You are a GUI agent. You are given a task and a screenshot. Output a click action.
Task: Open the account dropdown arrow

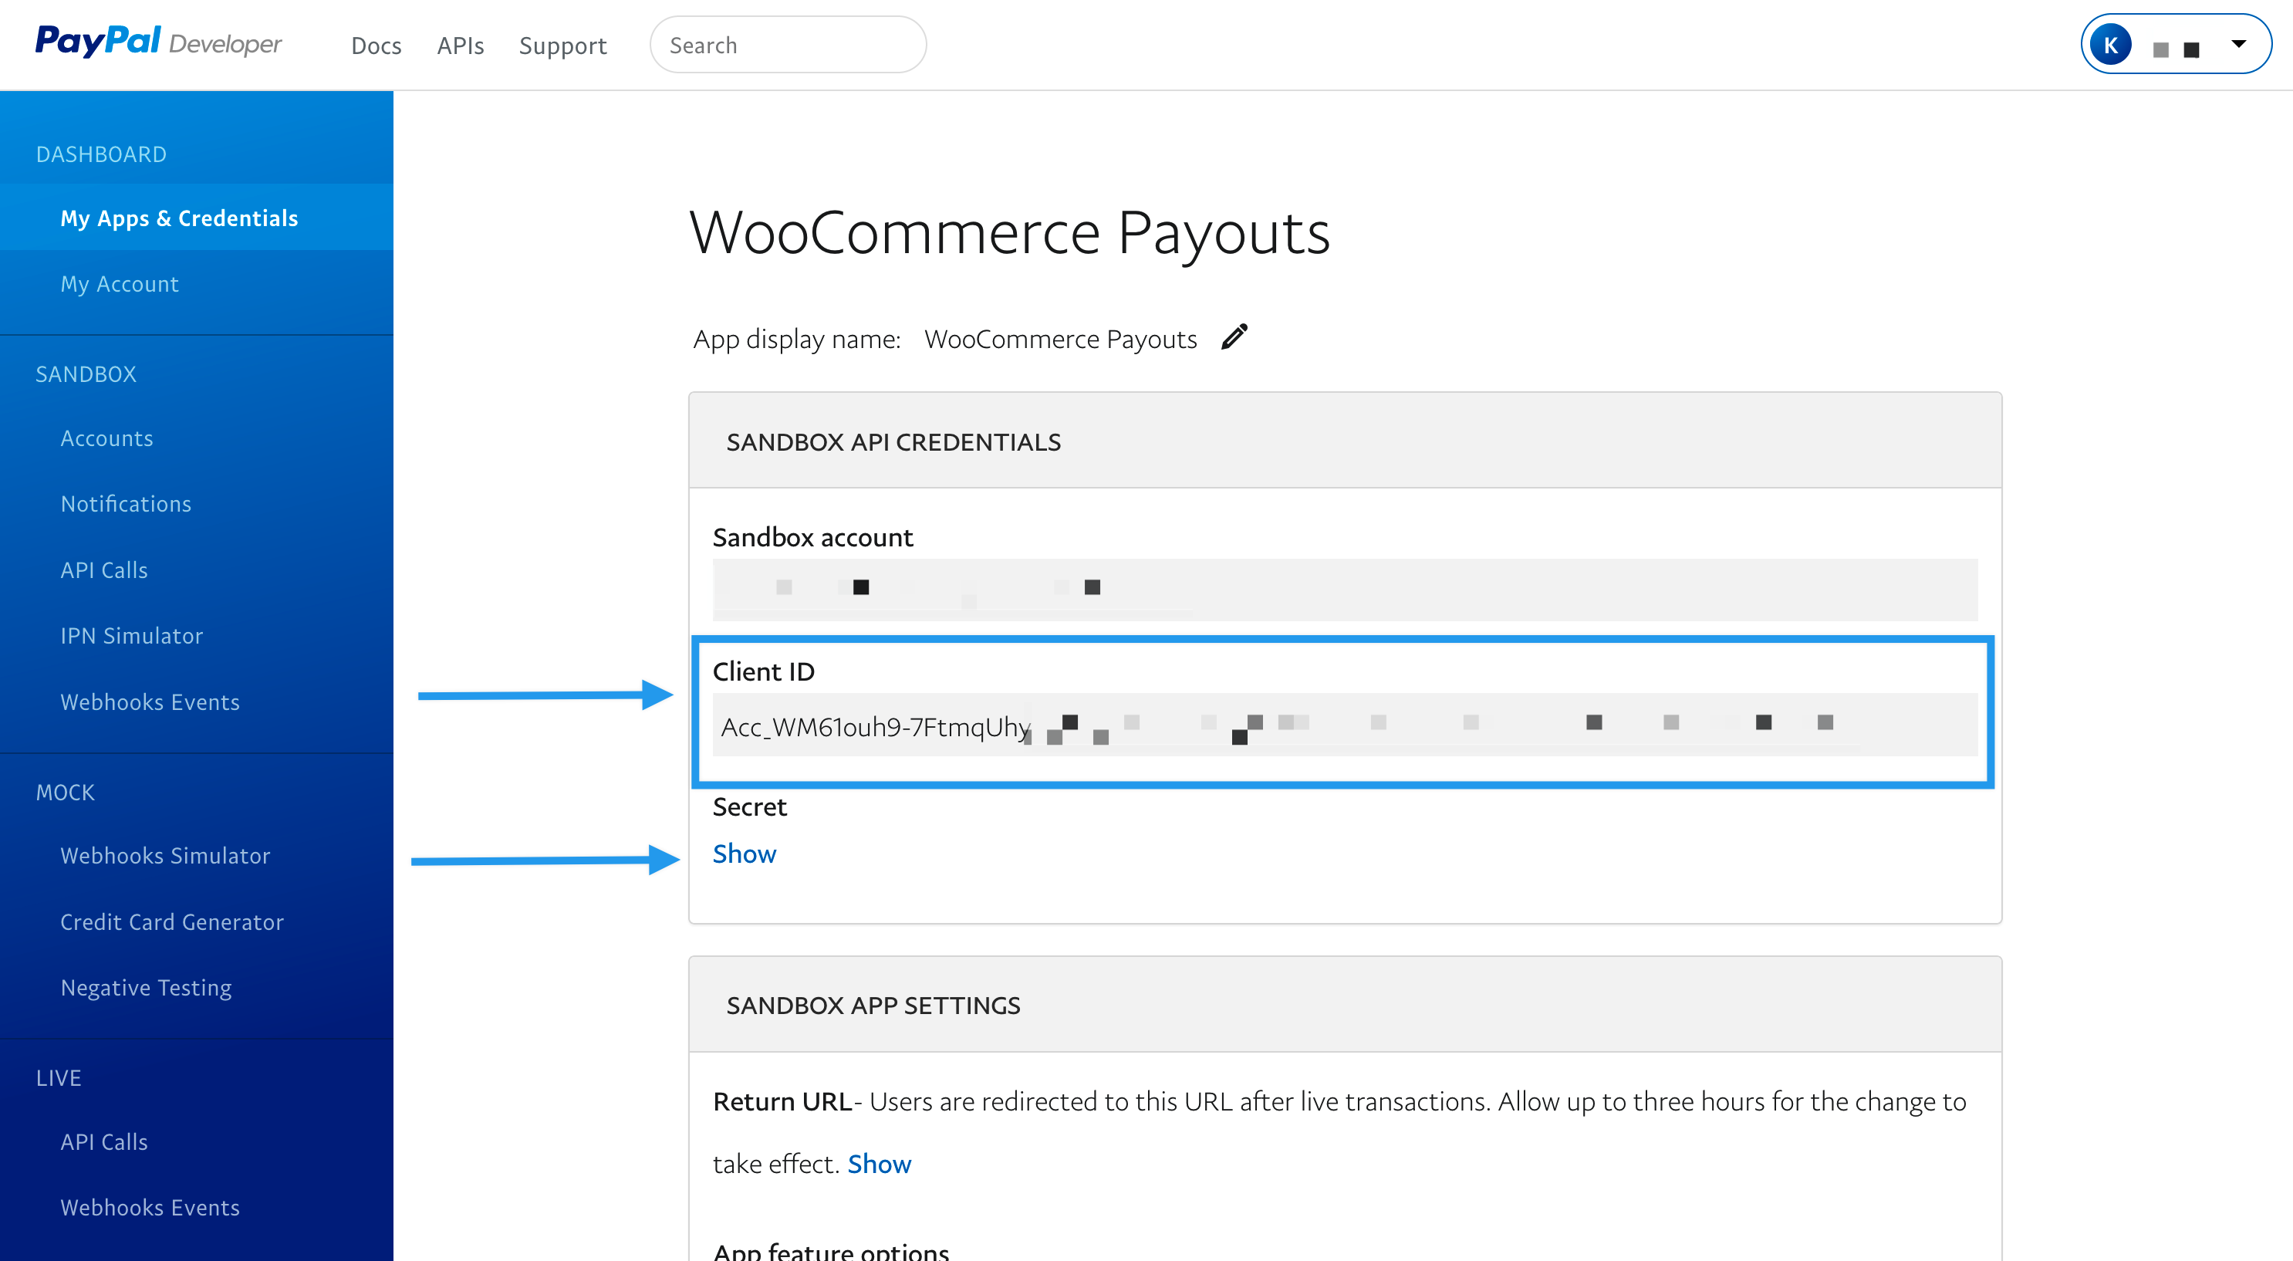tap(2237, 44)
